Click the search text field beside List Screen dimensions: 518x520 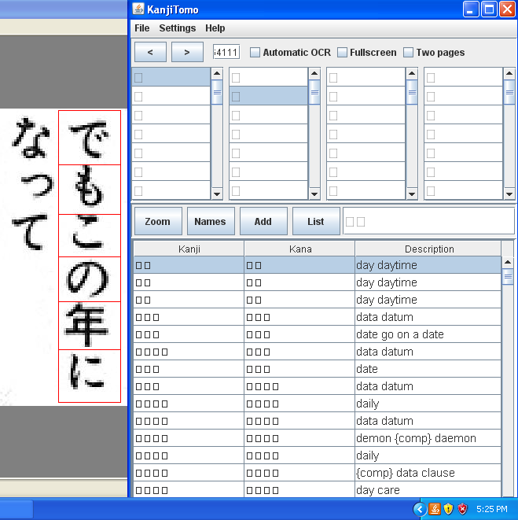coord(428,221)
